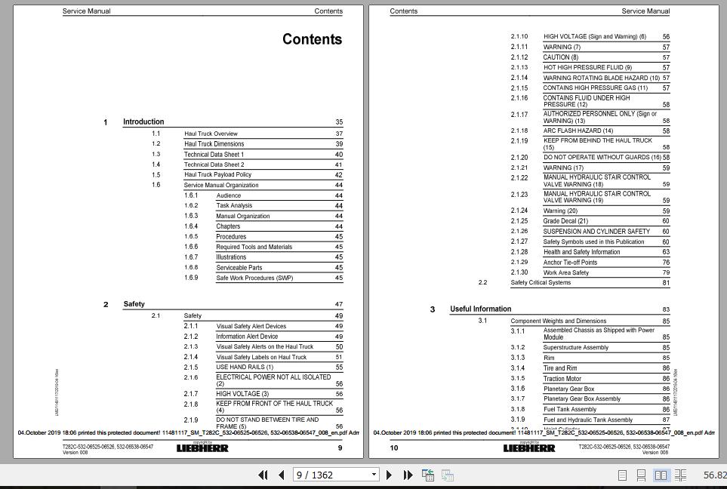727x489 pixels.
Task: Click Safety Critical Systems entry
Action: (541, 282)
